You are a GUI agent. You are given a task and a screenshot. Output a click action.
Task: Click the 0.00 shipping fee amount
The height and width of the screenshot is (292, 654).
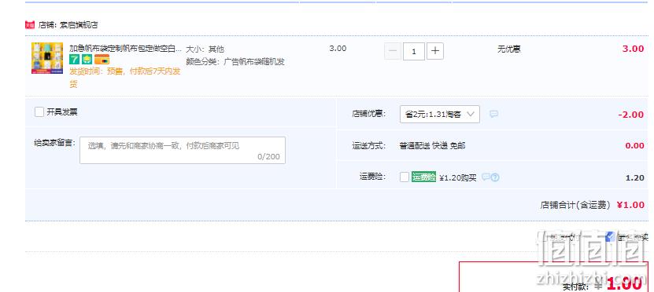[x=635, y=145]
